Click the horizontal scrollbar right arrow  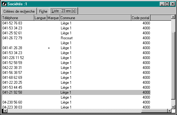coord(169,111)
